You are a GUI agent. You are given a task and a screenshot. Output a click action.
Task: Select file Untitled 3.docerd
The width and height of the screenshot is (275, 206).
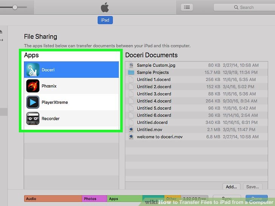(x=154, y=94)
